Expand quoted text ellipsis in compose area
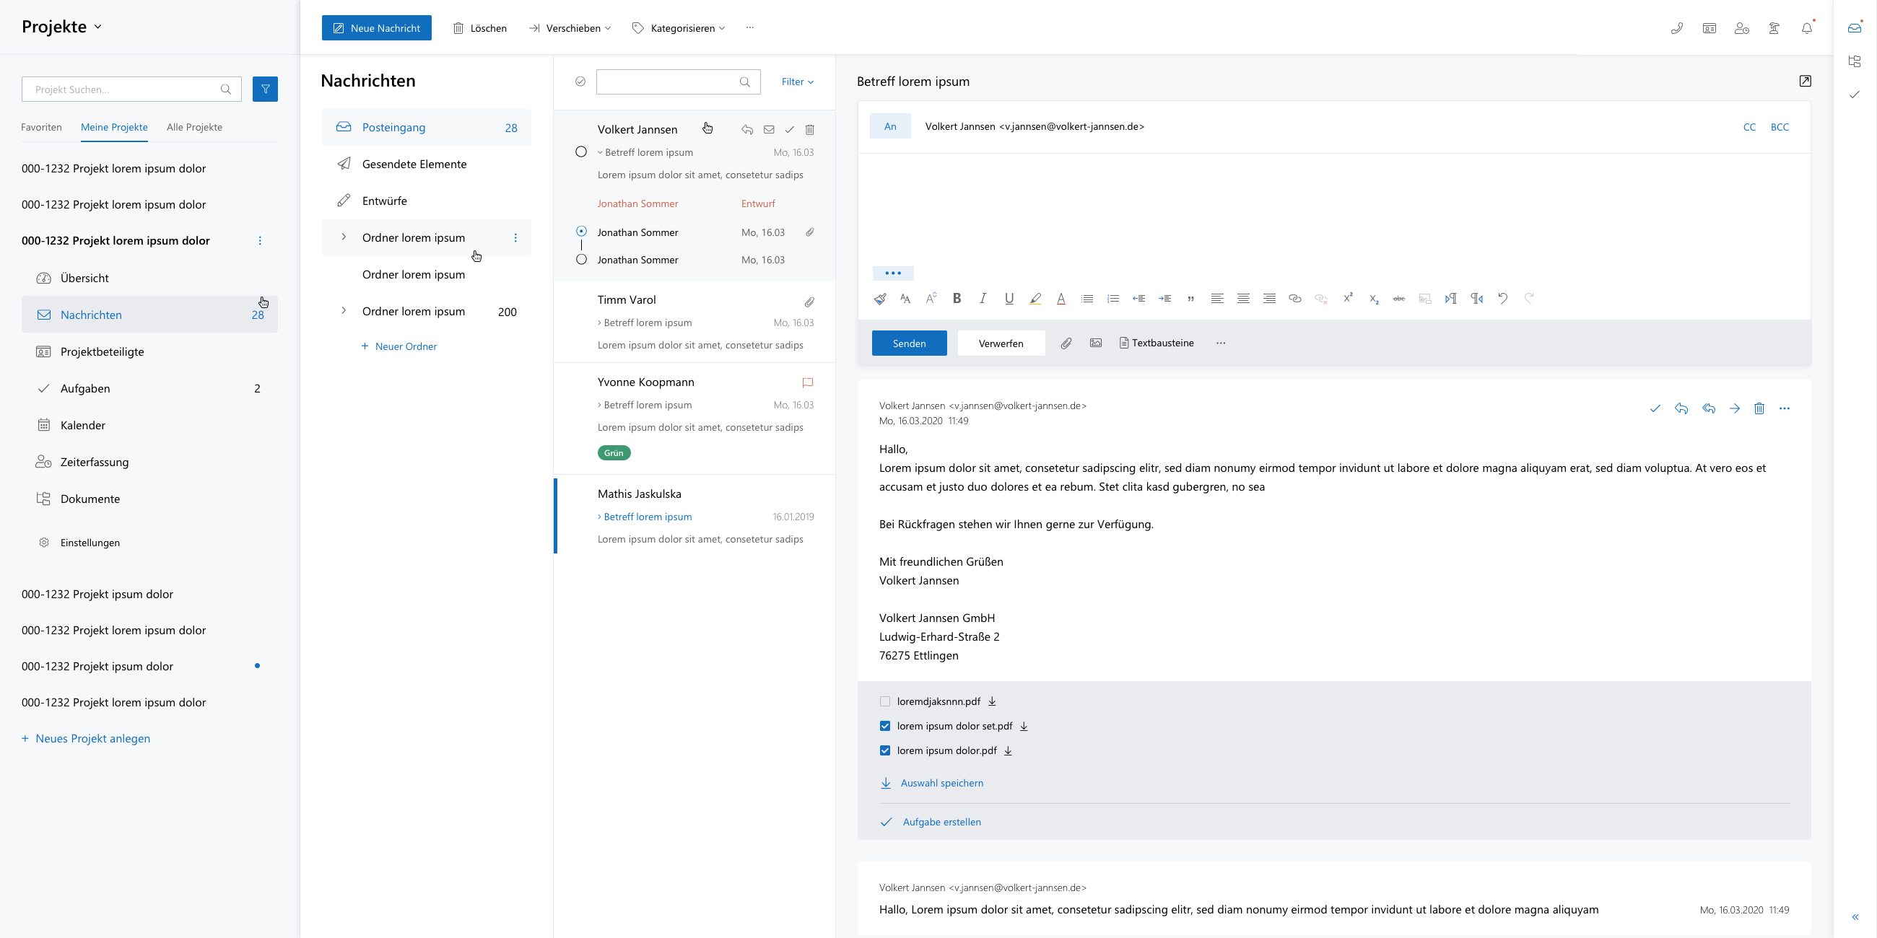Viewport: 1877px width, 938px height. (x=892, y=273)
